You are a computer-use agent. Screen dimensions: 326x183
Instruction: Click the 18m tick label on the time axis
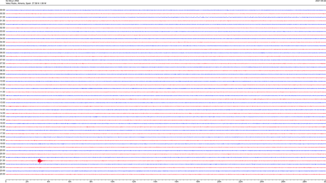coord(198,182)
